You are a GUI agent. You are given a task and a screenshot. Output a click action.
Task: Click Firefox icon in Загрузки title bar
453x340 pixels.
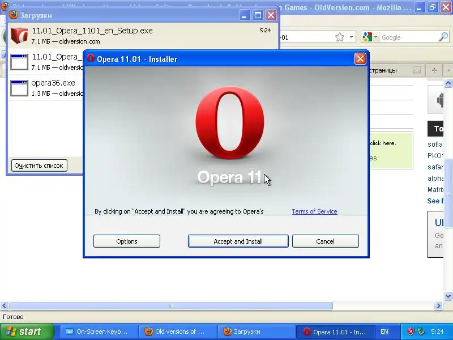click(13, 15)
